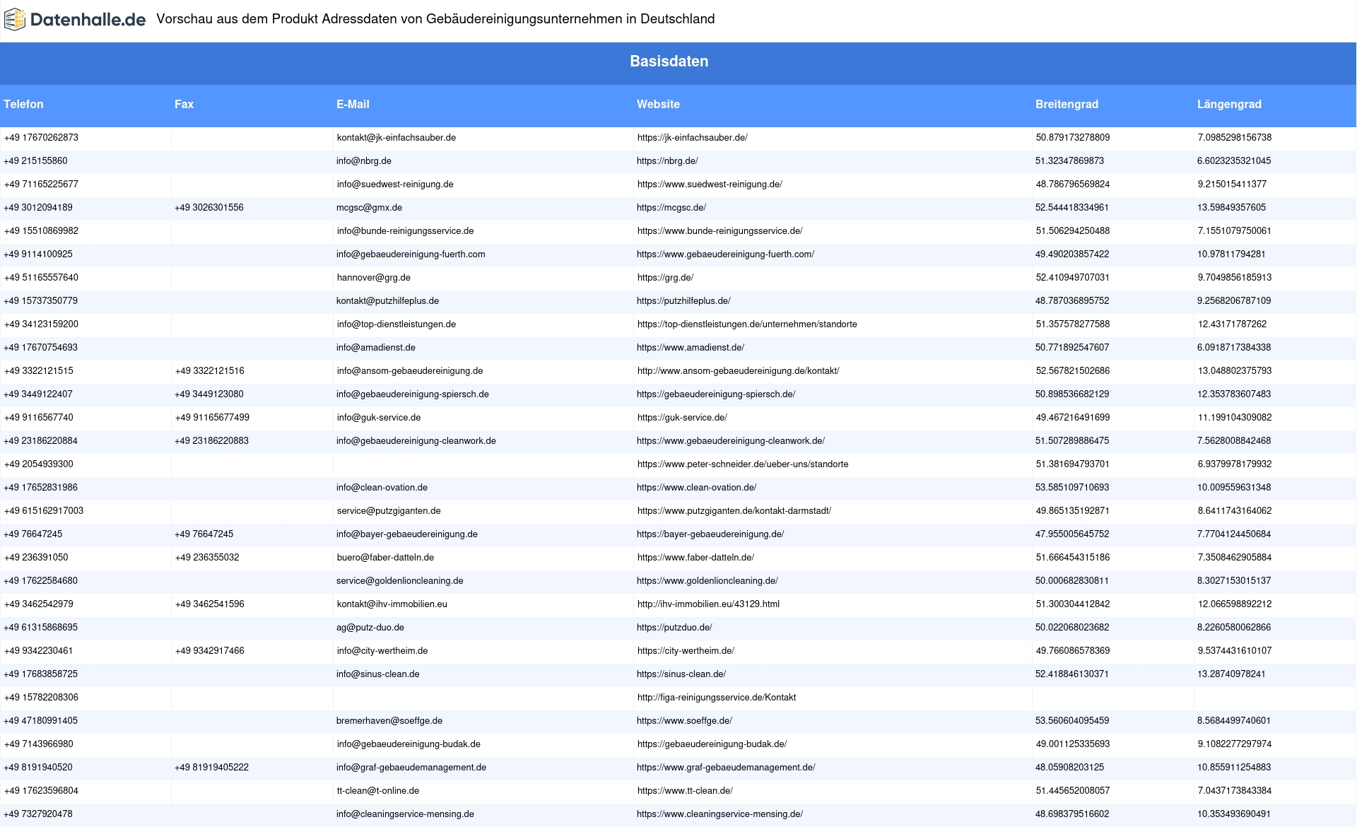Click the peter-schneider.de ueber-uns/standorte website cell
The height and width of the screenshot is (827, 1357).
(743, 464)
